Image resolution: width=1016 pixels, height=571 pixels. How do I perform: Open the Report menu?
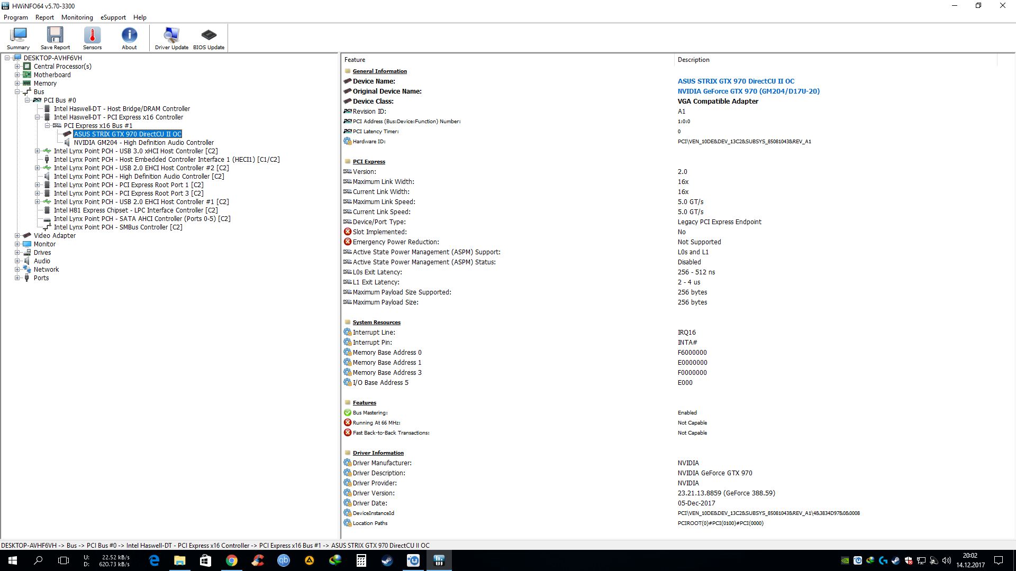(x=44, y=17)
